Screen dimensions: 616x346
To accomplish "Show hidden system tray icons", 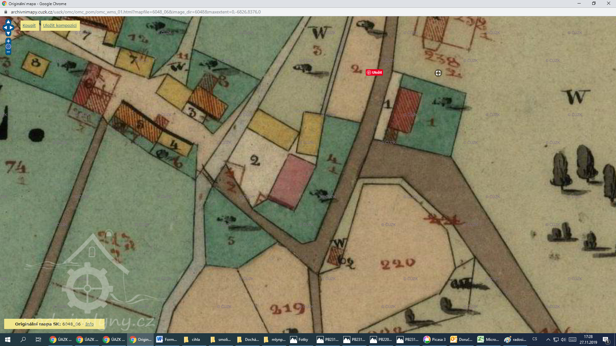I will [x=548, y=340].
